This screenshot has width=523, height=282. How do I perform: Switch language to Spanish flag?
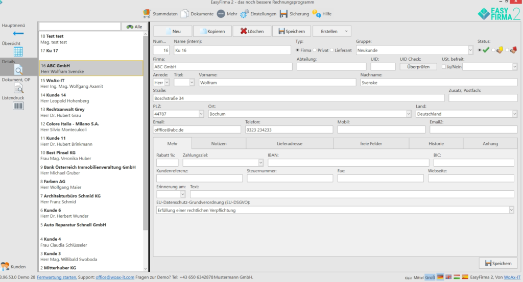[465, 277]
